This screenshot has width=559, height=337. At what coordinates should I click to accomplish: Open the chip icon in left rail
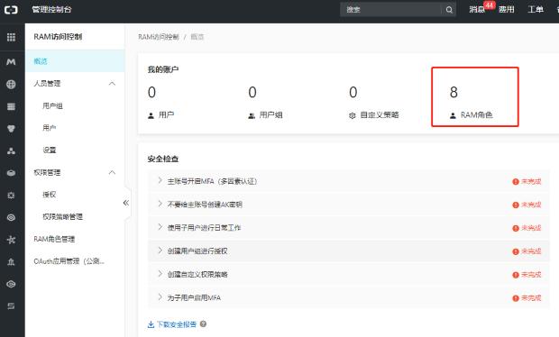(11, 196)
